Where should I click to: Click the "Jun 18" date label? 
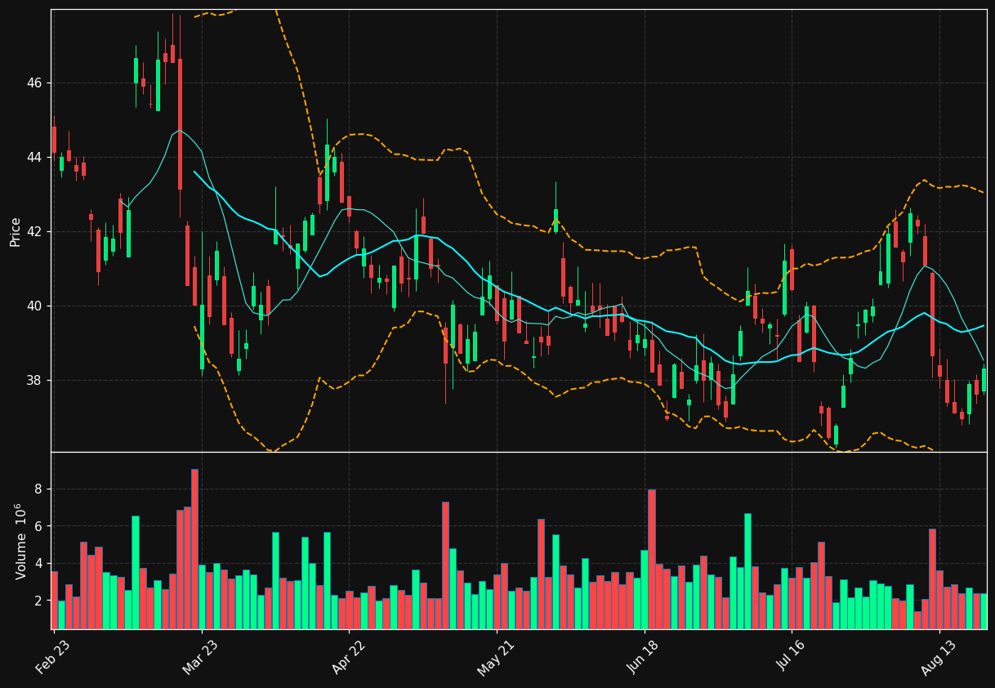(x=642, y=657)
